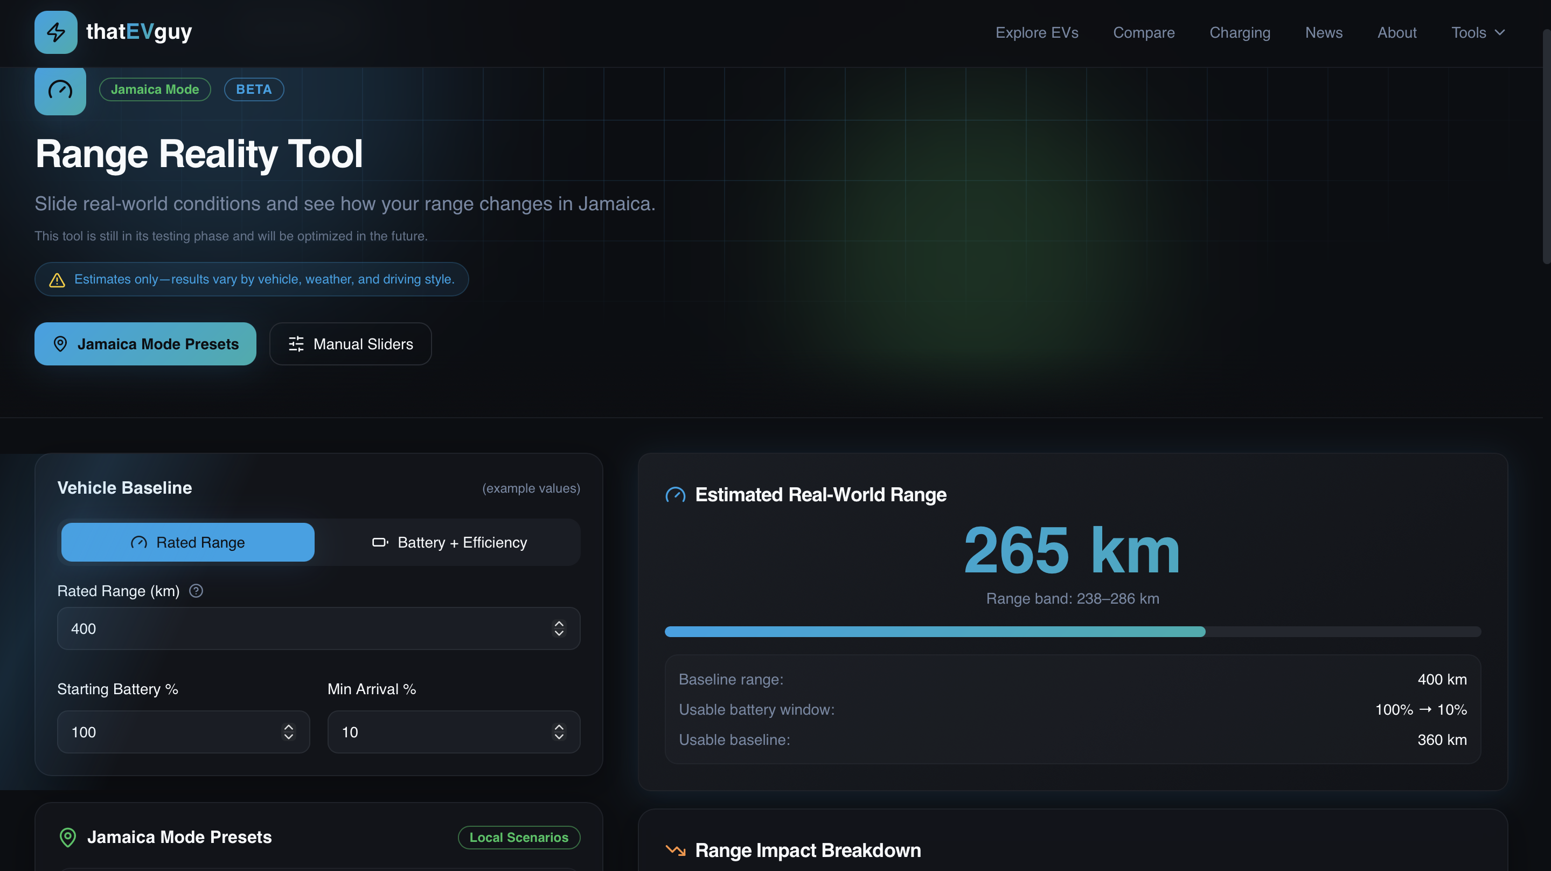The height and width of the screenshot is (871, 1551).
Task: Click the 'Range band: 238–286 km' text
Action: [1072, 599]
